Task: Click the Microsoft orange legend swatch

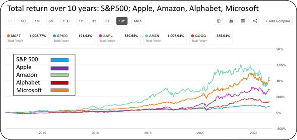Action: point(60,90)
